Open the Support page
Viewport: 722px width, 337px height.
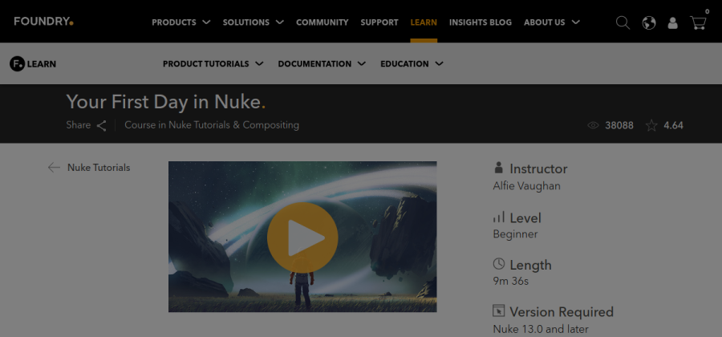tap(379, 22)
